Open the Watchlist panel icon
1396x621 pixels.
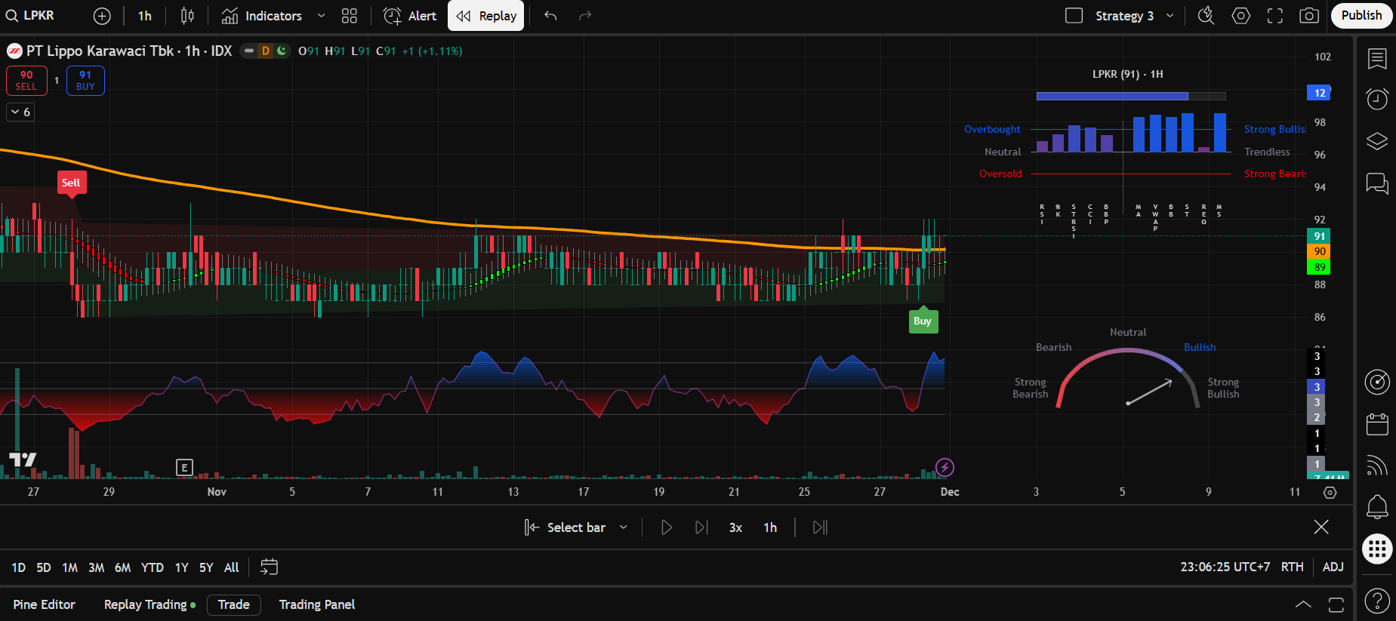(1377, 58)
